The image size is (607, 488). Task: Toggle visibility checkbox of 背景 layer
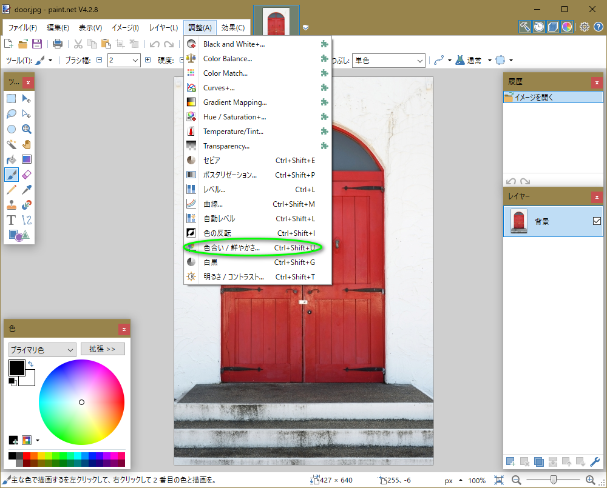(x=597, y=222)
